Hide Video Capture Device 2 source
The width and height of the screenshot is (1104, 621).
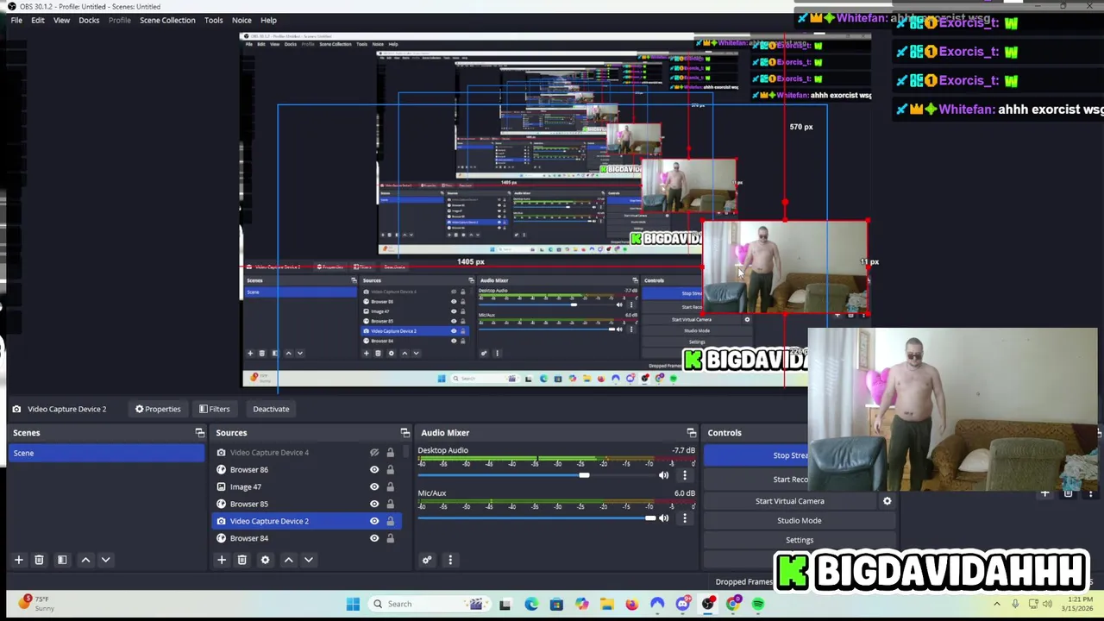click(x=374, y=521)
